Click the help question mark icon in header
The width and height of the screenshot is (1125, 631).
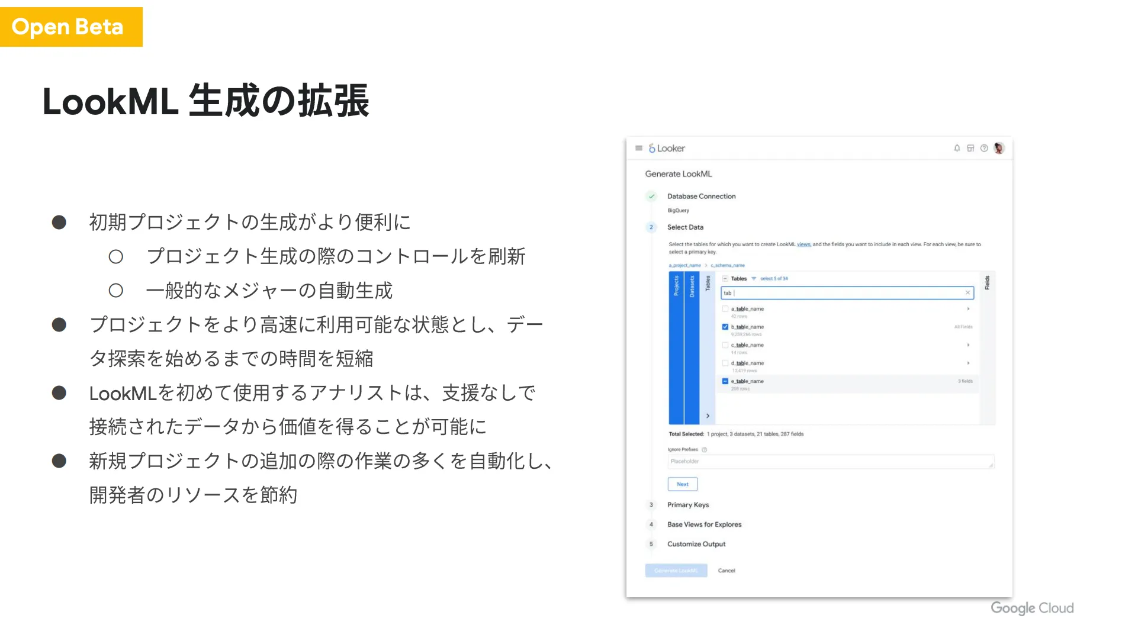point(984,148)
